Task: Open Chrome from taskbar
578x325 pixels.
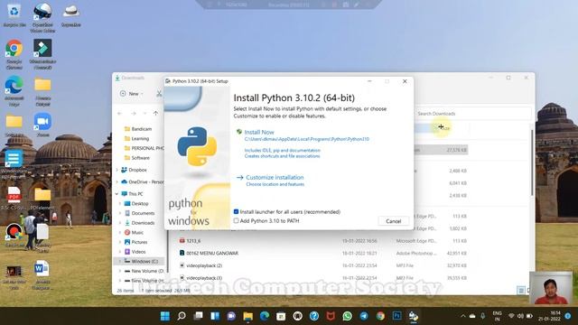Action: pyautogui.click(x=380, y=316)
